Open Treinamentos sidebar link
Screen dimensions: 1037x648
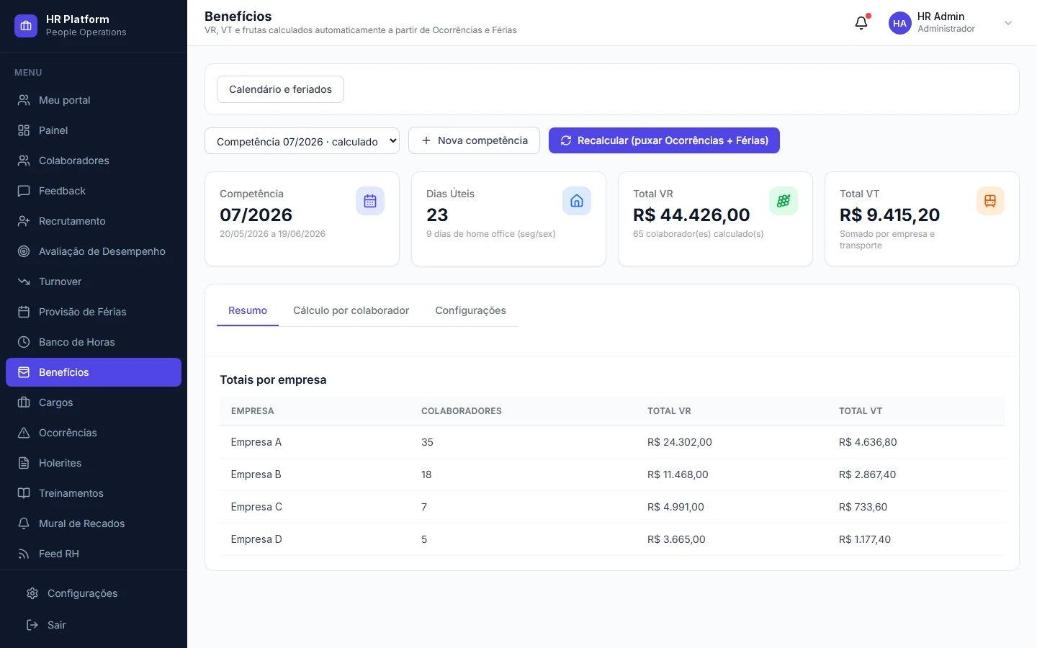pos(94,493)
